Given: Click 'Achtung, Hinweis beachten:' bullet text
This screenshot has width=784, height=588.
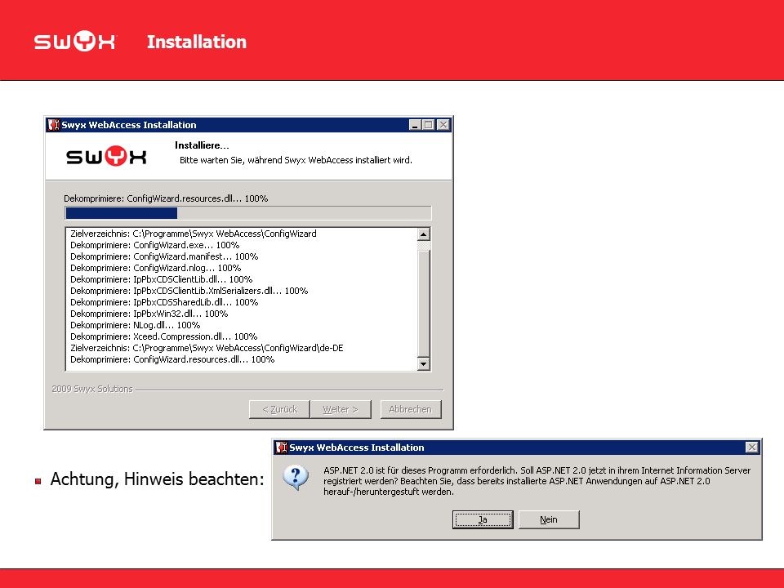Looking at the screenshot, I should [157, 479].
